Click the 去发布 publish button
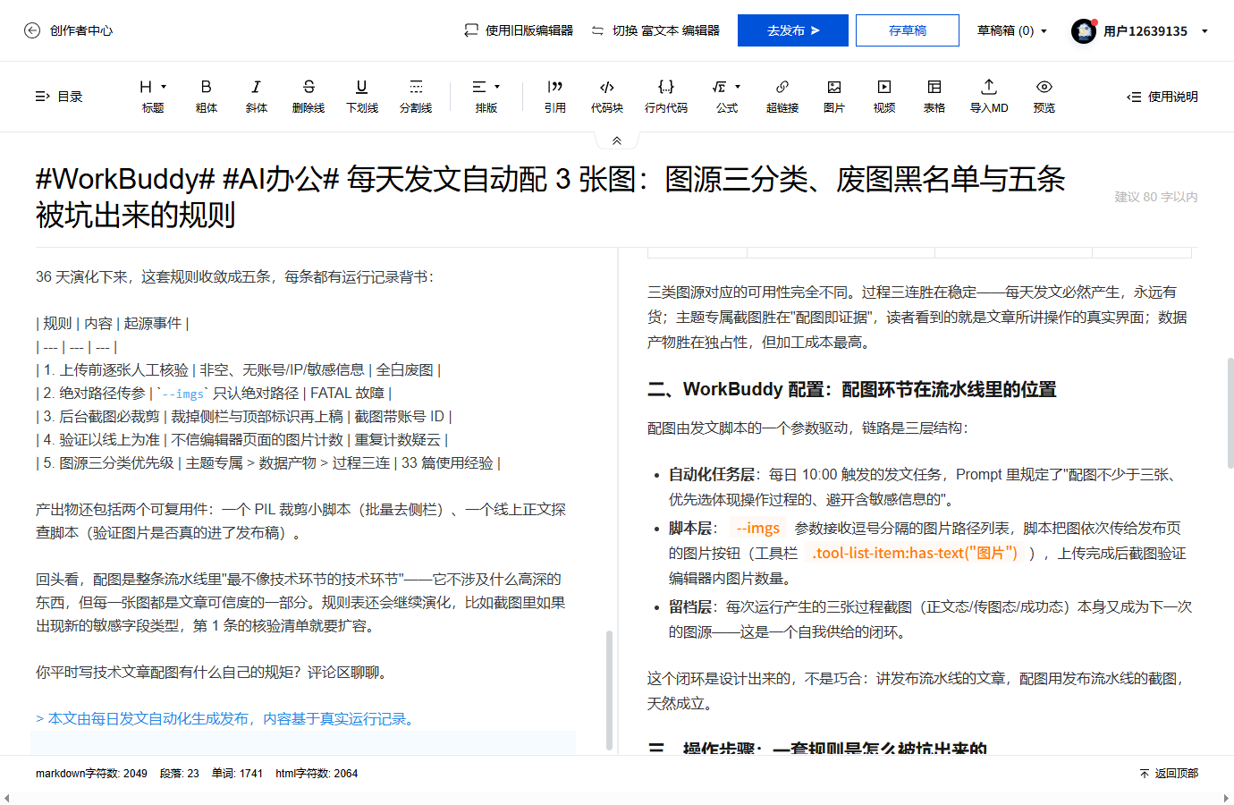1234x805 pixels. coord(793,30)
